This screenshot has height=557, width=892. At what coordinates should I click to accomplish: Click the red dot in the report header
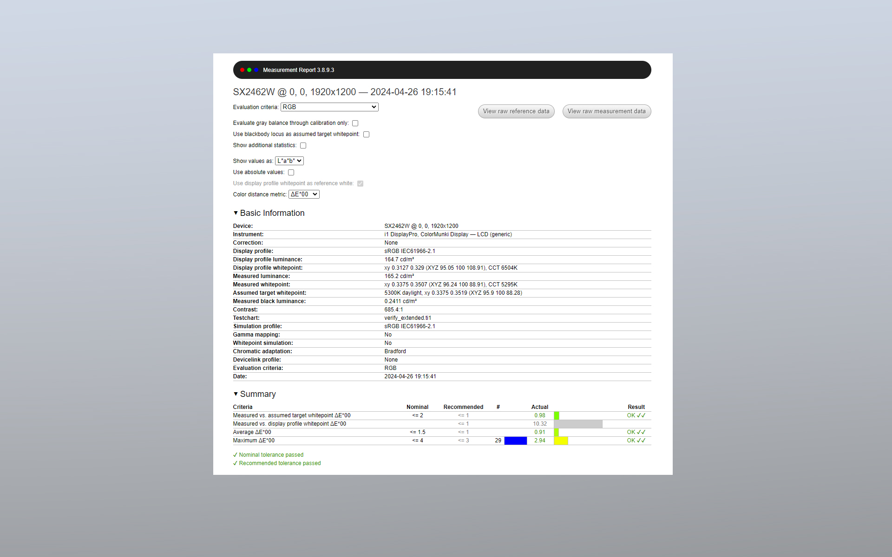[242, 70]
